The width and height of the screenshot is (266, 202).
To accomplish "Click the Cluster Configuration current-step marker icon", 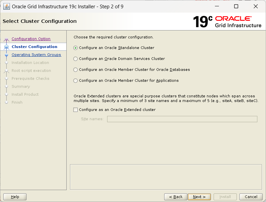I will pos(6,47).
